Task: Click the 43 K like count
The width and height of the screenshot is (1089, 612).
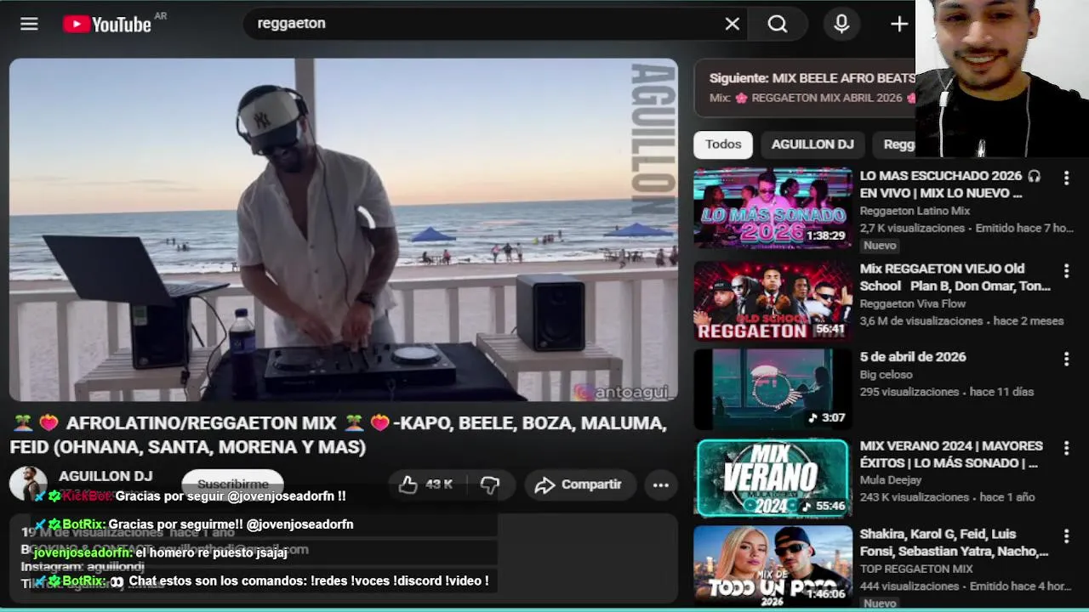Action: pyautogui.click(x=439, y=484)
